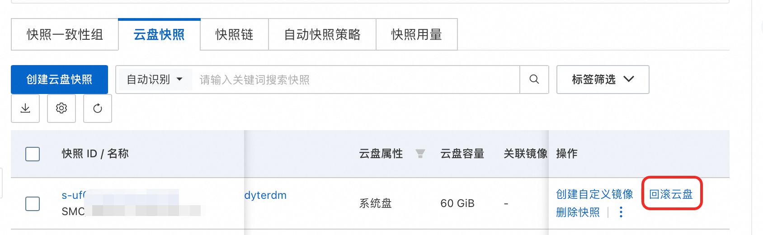Click the refresh list icon
The height and width of the screenshot is (235, 763).
point(98,108)
